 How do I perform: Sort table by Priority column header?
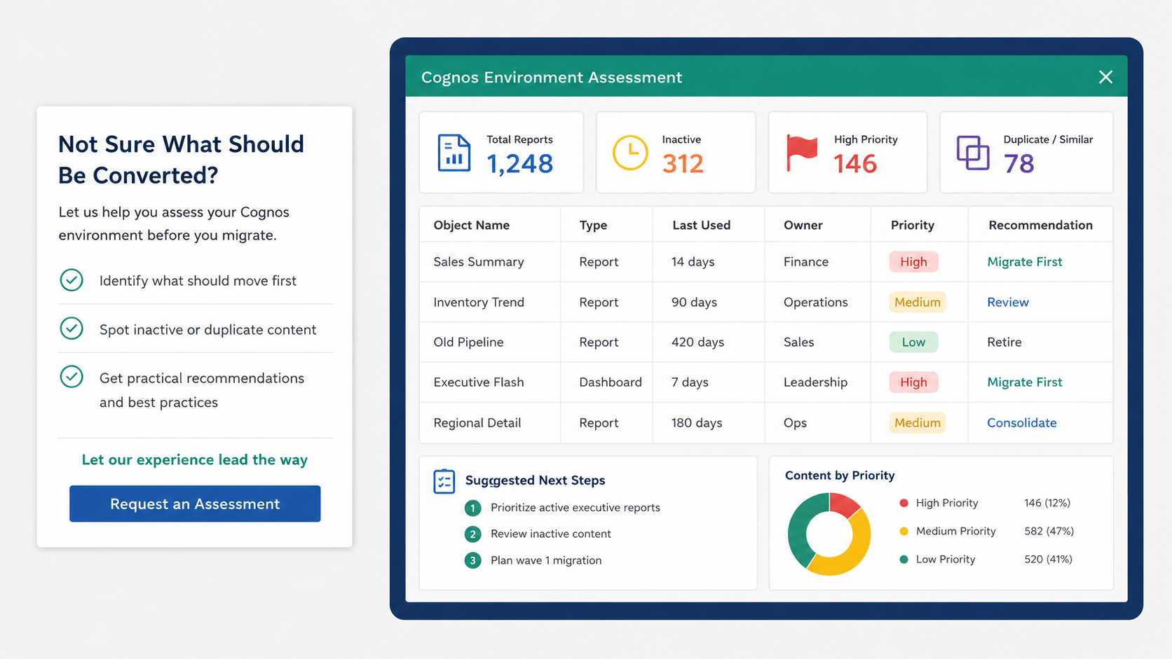[x=912, y=225]
